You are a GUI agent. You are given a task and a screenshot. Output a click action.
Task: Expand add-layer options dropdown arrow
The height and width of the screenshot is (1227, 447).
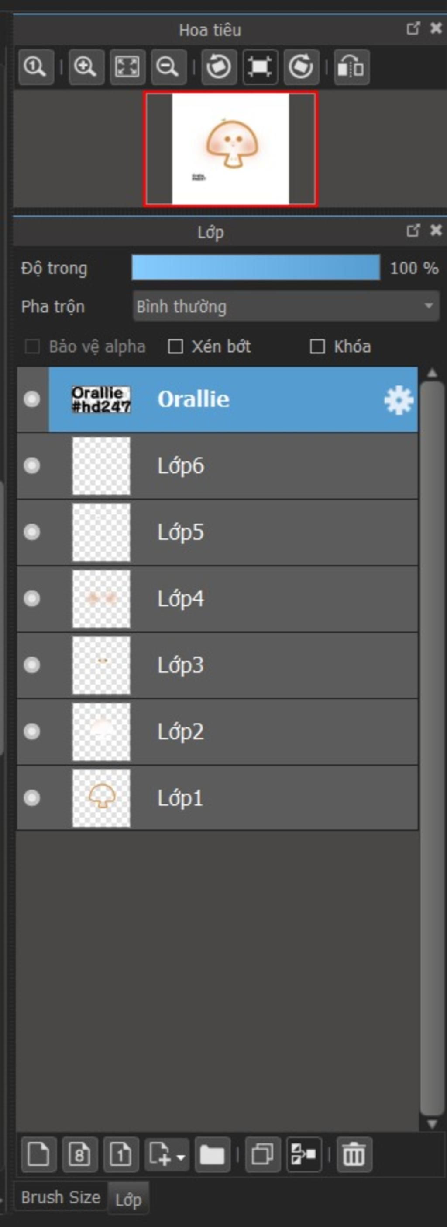tap(181, 1157)
